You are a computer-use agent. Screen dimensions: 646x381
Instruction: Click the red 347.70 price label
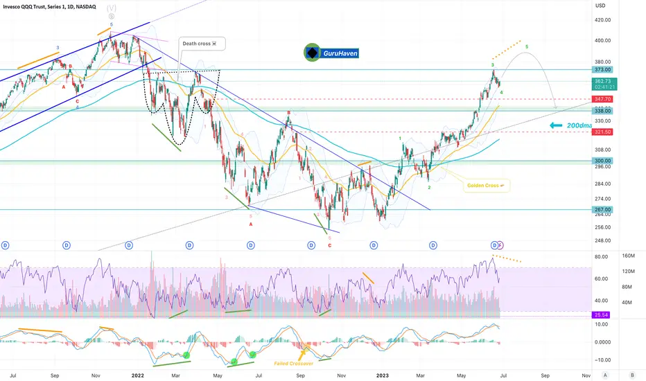click(x=603, y=99)
